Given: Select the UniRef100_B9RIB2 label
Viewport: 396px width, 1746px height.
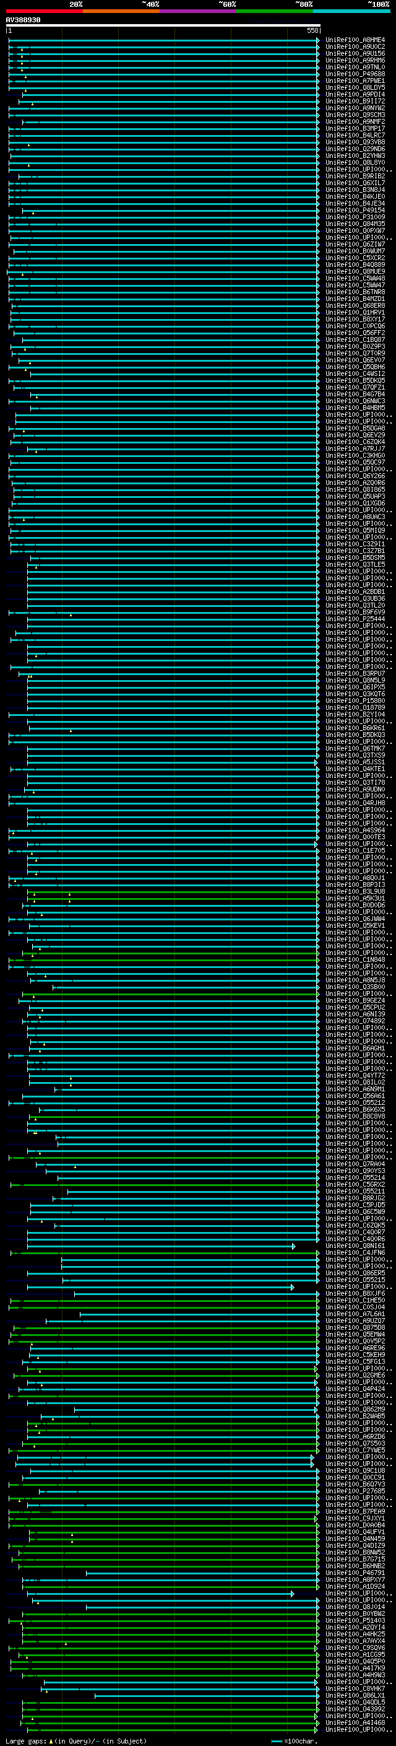Looking at the screenshot, I should click(355, 177).
